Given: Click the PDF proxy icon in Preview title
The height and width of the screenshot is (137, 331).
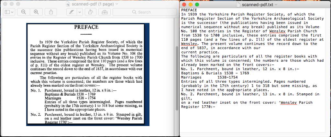Looking at the screenshot, I should (68, 4).
